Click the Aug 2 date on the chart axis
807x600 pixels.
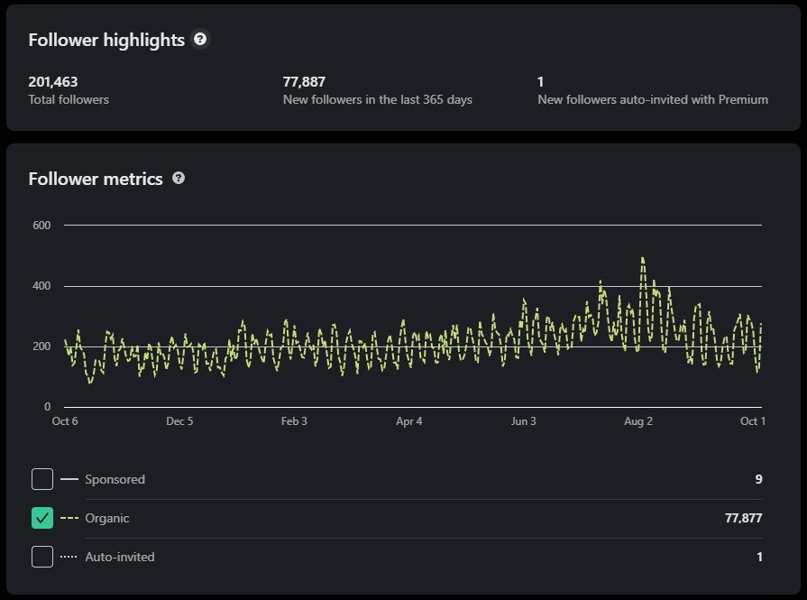pyautogui.click(x=638, y=421)
